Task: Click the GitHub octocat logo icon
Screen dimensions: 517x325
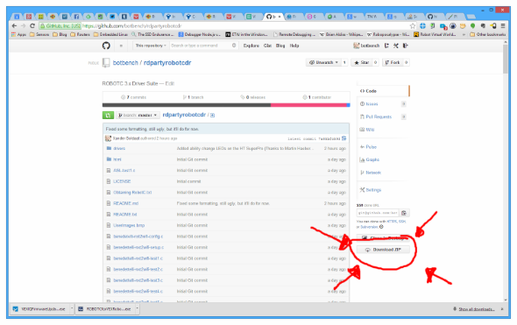Action: click(x=106, y=46)
